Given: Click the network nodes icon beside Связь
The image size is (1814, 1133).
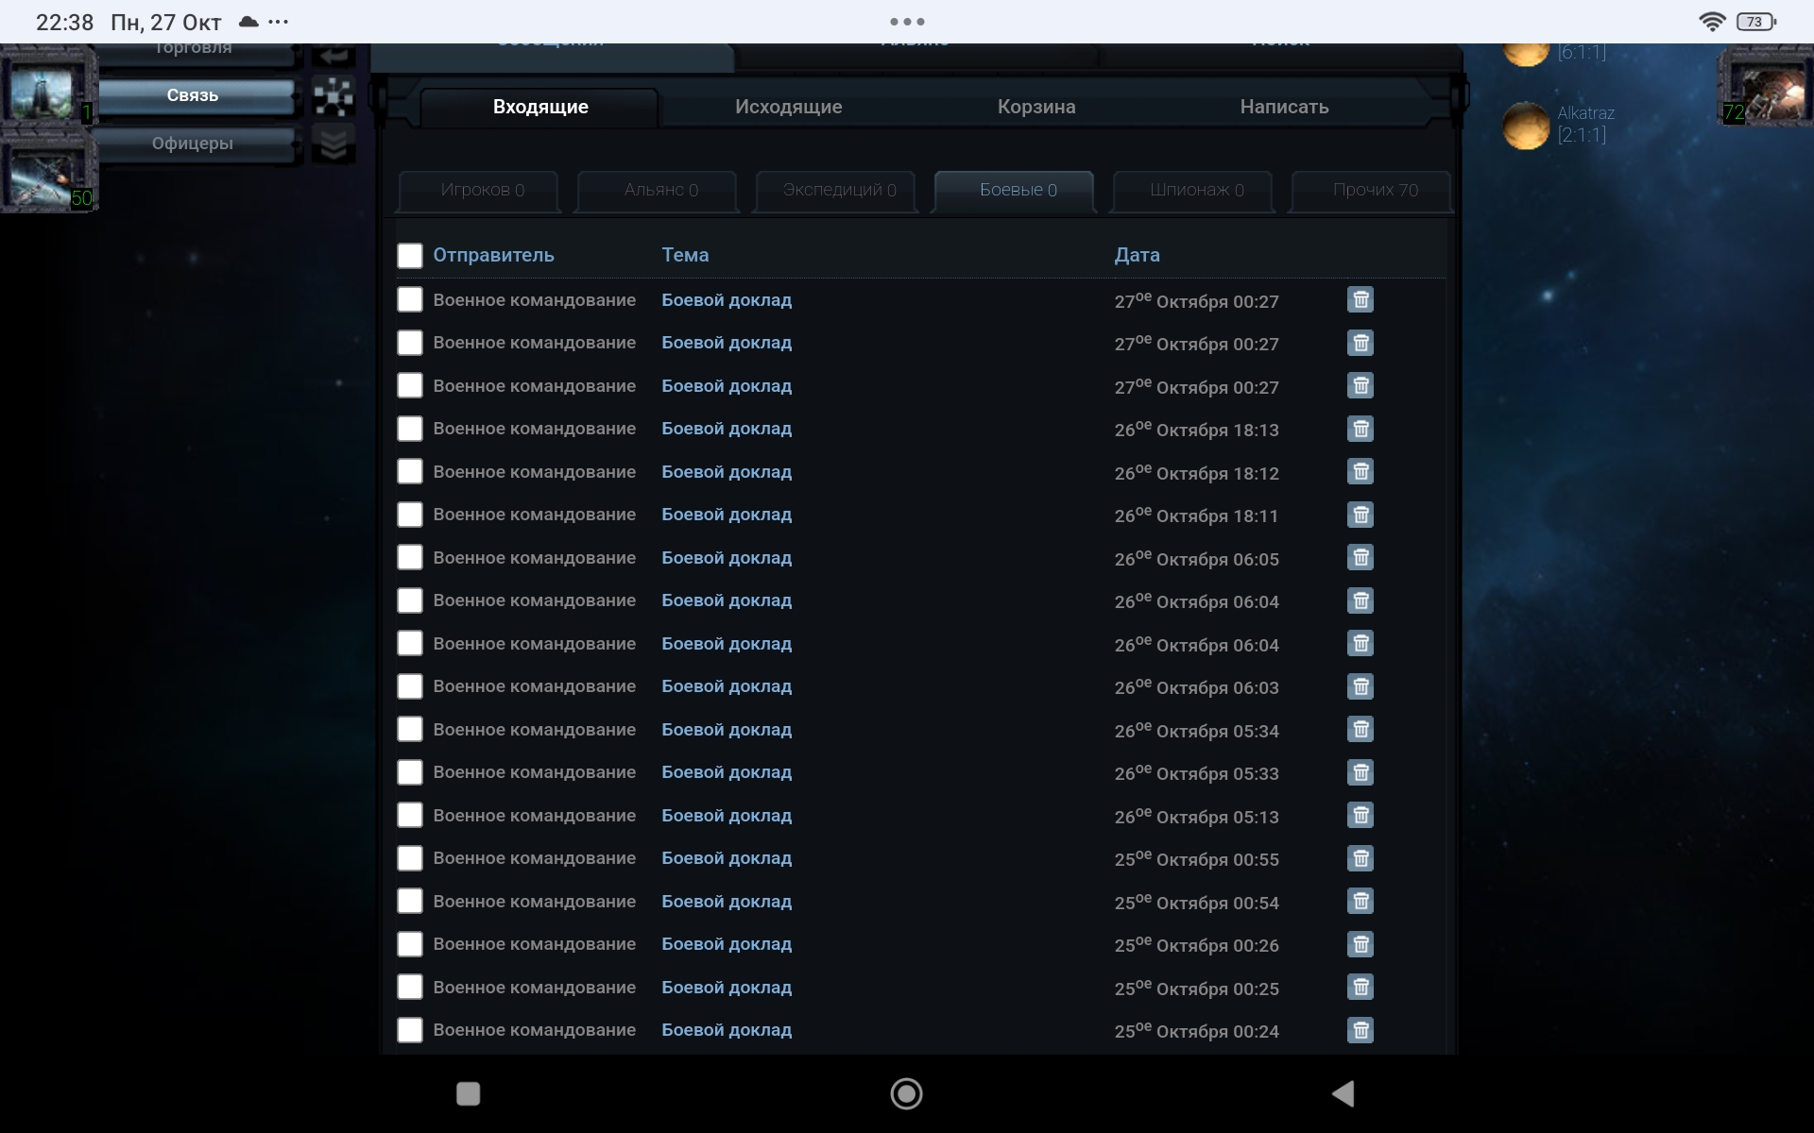Looking at the screenshot, I should [x=333, y=95].
